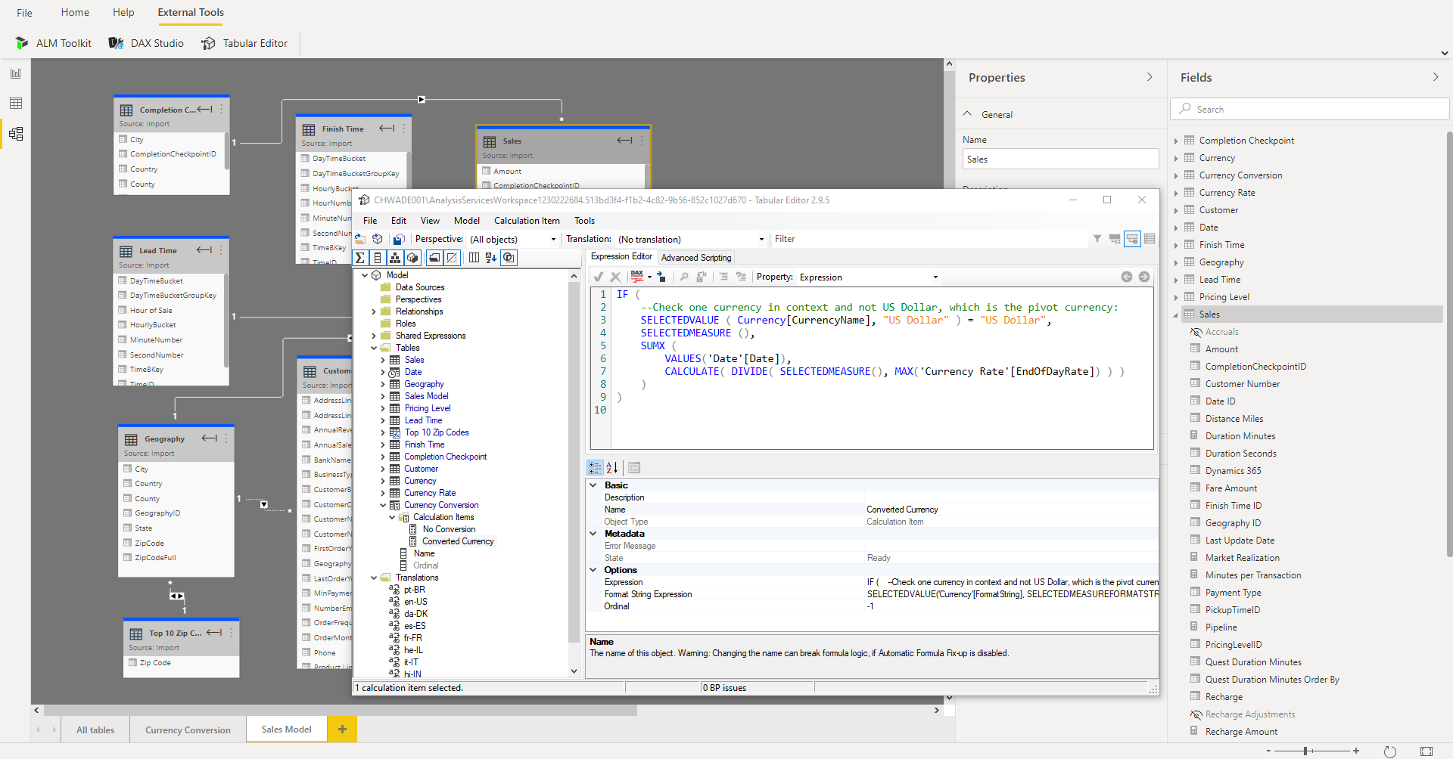This screenshot has height=759, width=1453.
Task: Switch to Power BI Report view icon
Action: click(15, 73)
